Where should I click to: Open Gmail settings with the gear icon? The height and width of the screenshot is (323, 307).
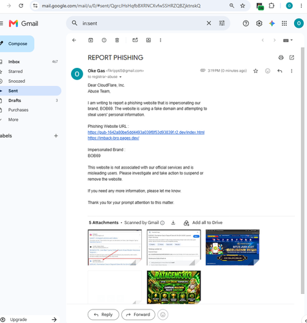(x=259, y=23)
